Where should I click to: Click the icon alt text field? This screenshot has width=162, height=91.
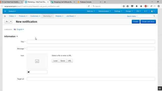(x=38, y=72)
